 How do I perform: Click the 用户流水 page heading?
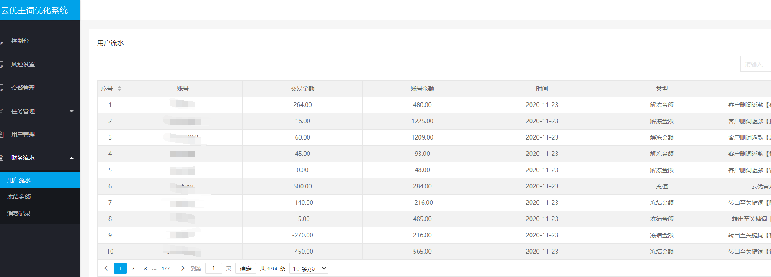pos(111,43)
